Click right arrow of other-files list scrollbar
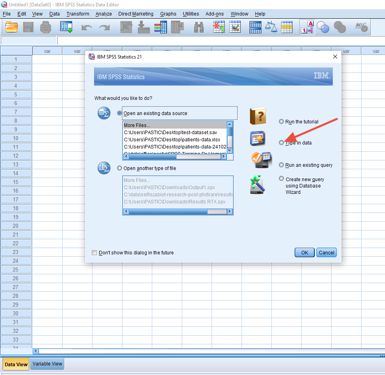This screenshot has height=375, width=385. point(230,211)
